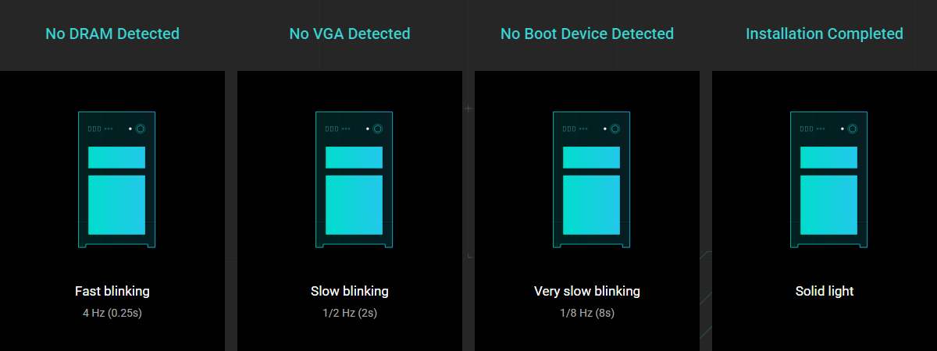
Task: Click the PC tower icon under Installation Completed
Action: 828,180
